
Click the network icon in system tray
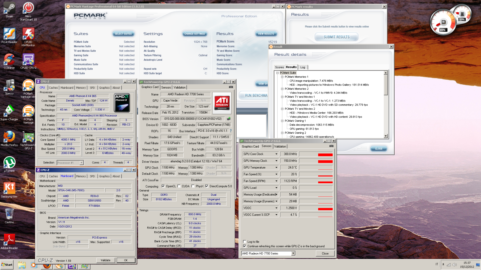[449, 265]
